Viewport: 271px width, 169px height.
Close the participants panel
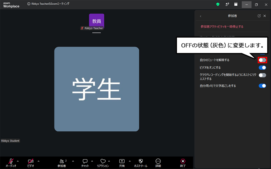coord(264,16)
